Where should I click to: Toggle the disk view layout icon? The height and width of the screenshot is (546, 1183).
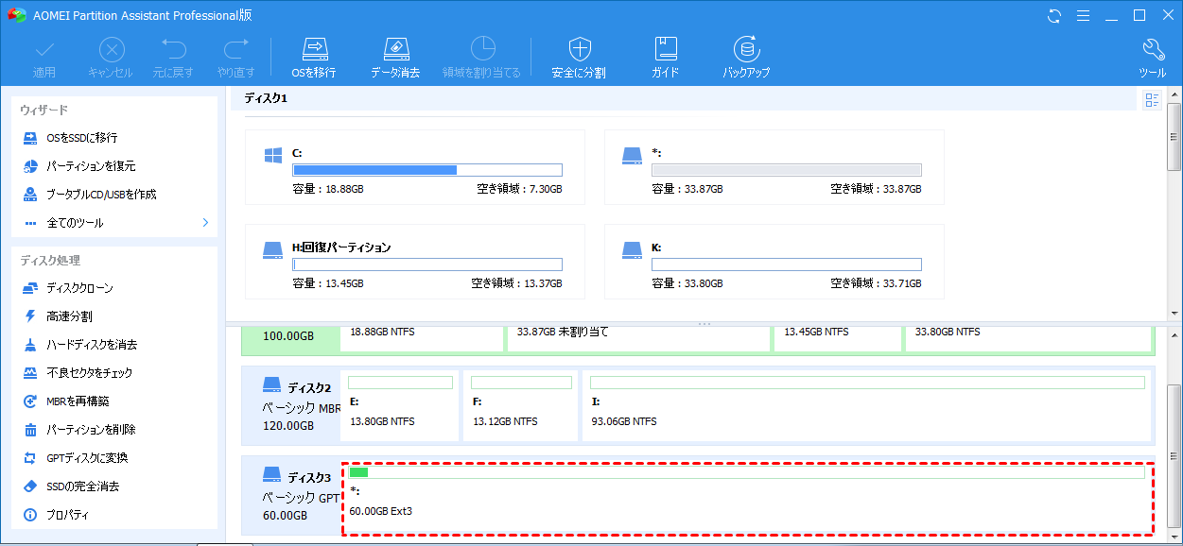1152,100
